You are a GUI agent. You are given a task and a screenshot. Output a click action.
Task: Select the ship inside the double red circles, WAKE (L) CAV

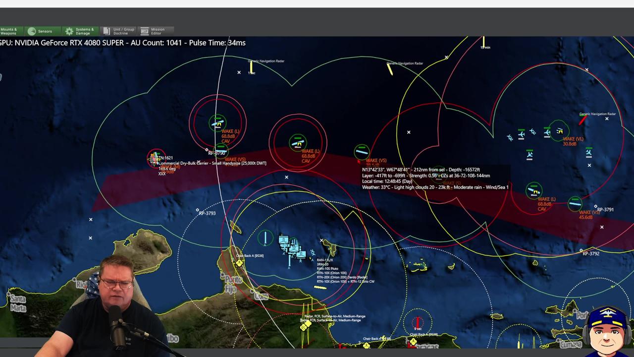point(297,144)
